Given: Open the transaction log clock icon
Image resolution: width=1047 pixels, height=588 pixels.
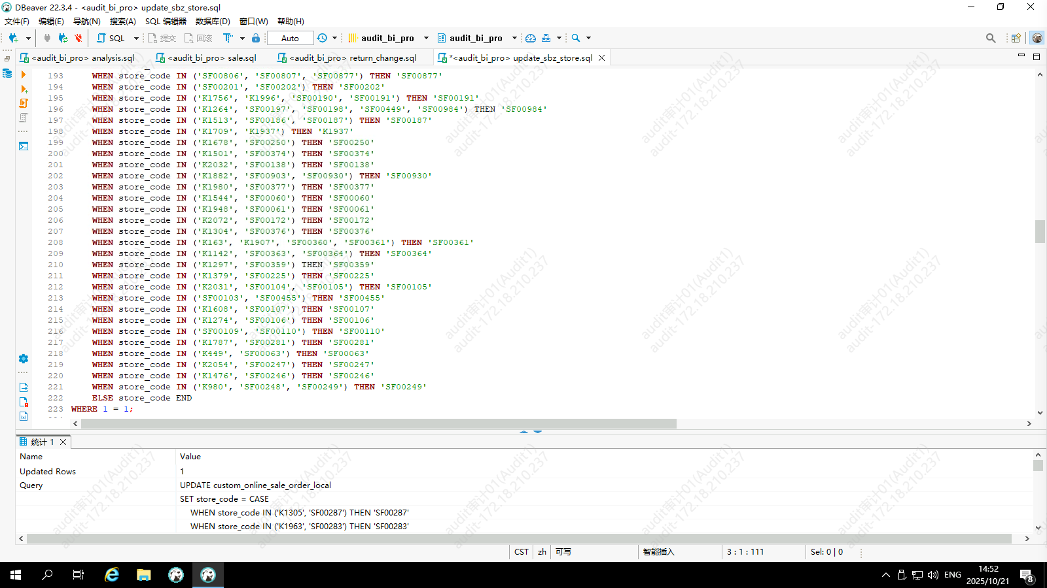Looking at the screenshot, I should tap(322, 38).
